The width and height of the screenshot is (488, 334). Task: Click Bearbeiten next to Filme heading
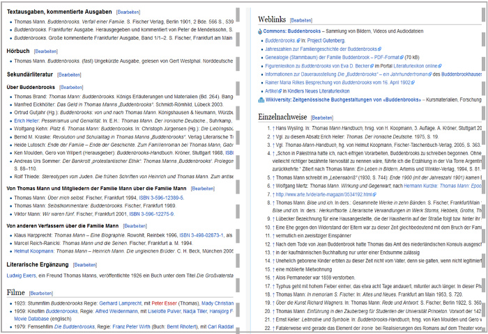pyautogui.click(x=41, y=294)
